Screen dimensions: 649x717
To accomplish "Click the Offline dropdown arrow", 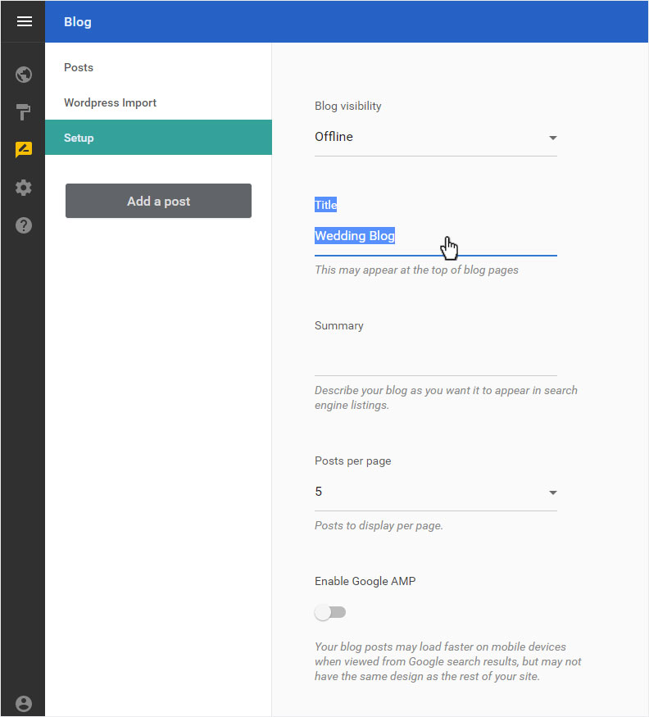I will pyautogui.click(x=552, y=138).
